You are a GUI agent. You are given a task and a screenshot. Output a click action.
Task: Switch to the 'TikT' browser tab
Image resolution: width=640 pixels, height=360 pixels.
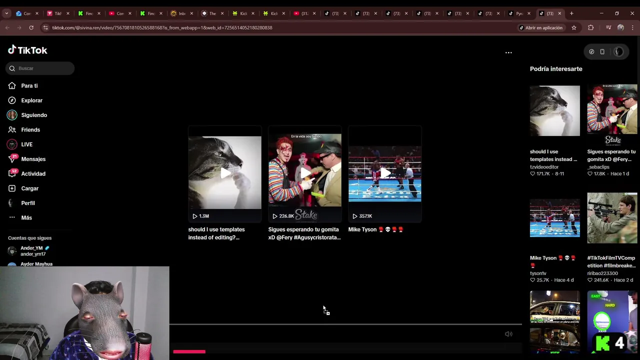point(57,13)
